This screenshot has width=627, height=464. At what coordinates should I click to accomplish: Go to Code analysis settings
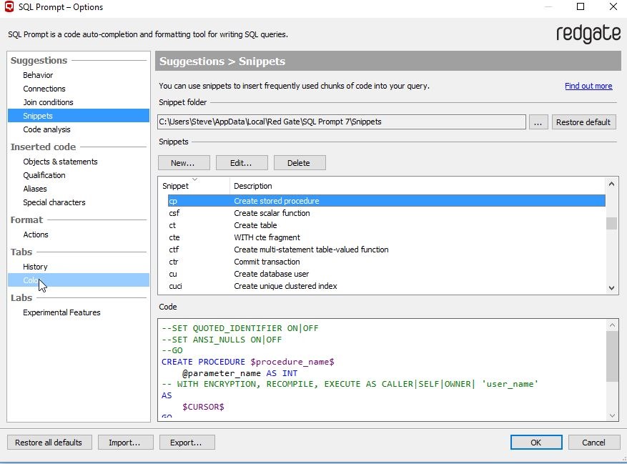click(46, 129)
